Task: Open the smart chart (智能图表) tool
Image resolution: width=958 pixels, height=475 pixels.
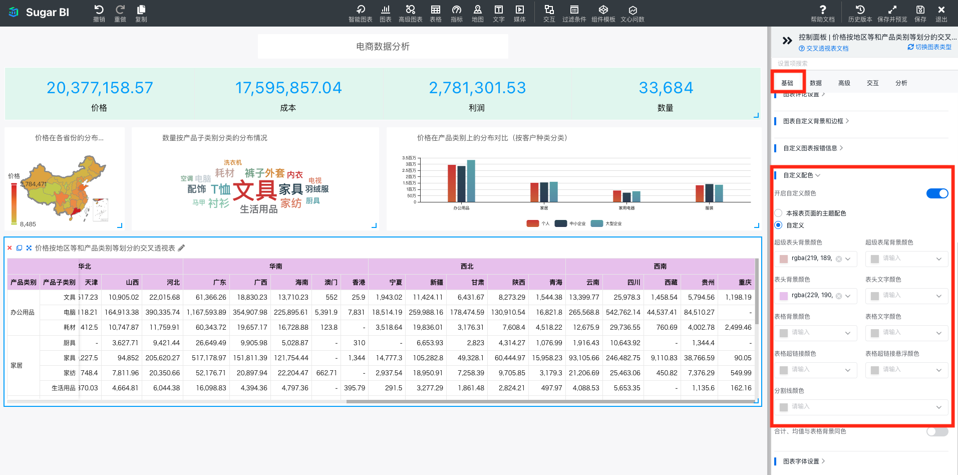Action: coord(361,14)
